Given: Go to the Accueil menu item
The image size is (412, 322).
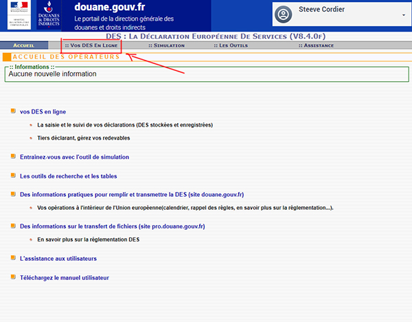Looking at the screenshot, I should tap(23, 45).
